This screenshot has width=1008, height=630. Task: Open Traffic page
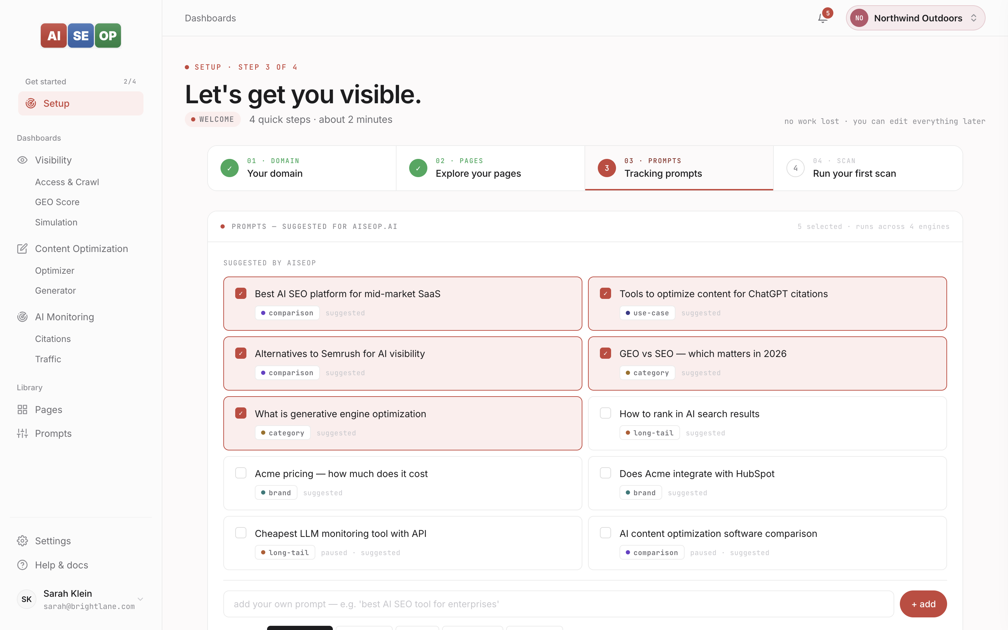click(x=48, y=359)
